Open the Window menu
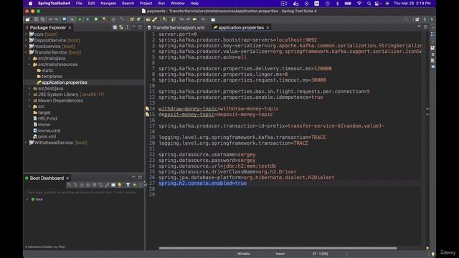This screenshot has height=258, width=459. pos(177,4)
